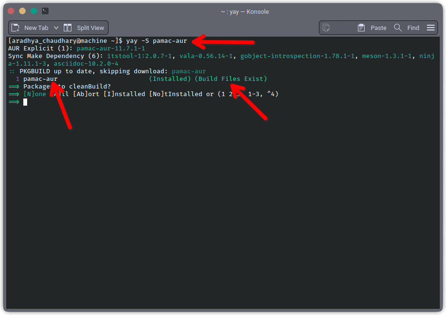Screen dimensions: 446x315
Task: Click the '[Ab]ort' option text
Action: pyautogui.click(x=86, y=94)
